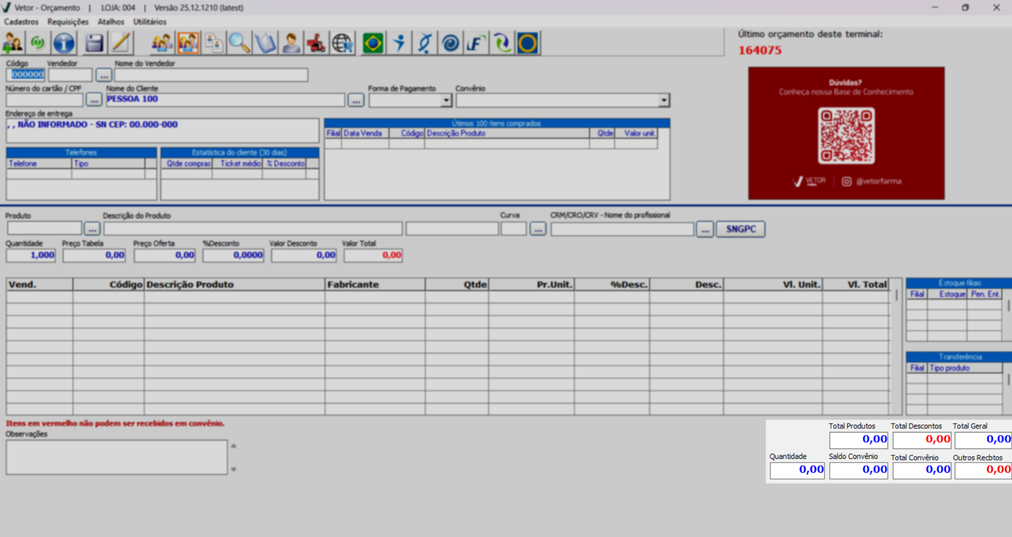Click the Vendedor input field
The height and width of the screenshot is (537, 1012).
[70, 75]
